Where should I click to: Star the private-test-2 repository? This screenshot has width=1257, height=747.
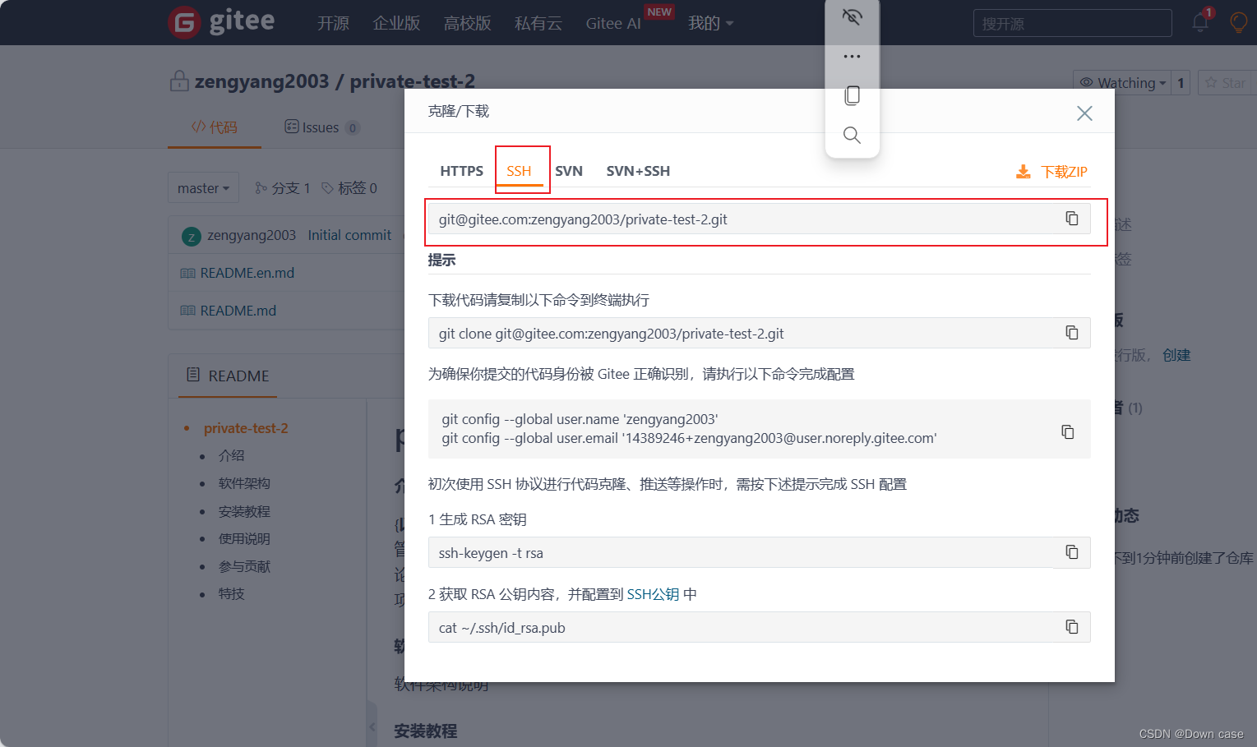1227,82
